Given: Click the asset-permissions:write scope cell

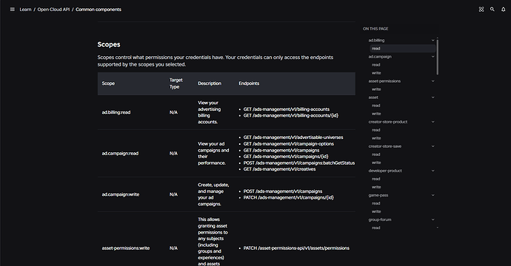Looking at the screenshot, I should [x=126, y=248].
